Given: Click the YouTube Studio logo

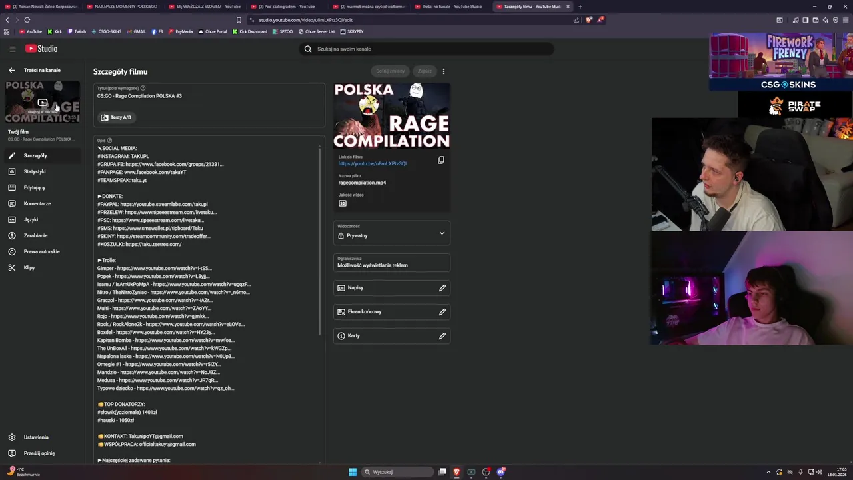Looking at the screenshot, I should 41,49.
